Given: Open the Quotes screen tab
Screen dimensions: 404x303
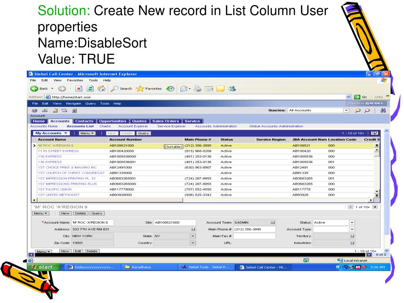Looking at the screenshot, I should [x=139, y=121].
